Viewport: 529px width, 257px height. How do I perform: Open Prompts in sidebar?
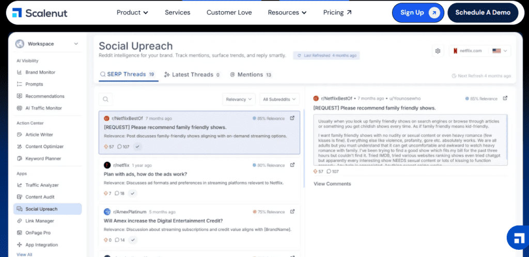(x=34, y=84)
